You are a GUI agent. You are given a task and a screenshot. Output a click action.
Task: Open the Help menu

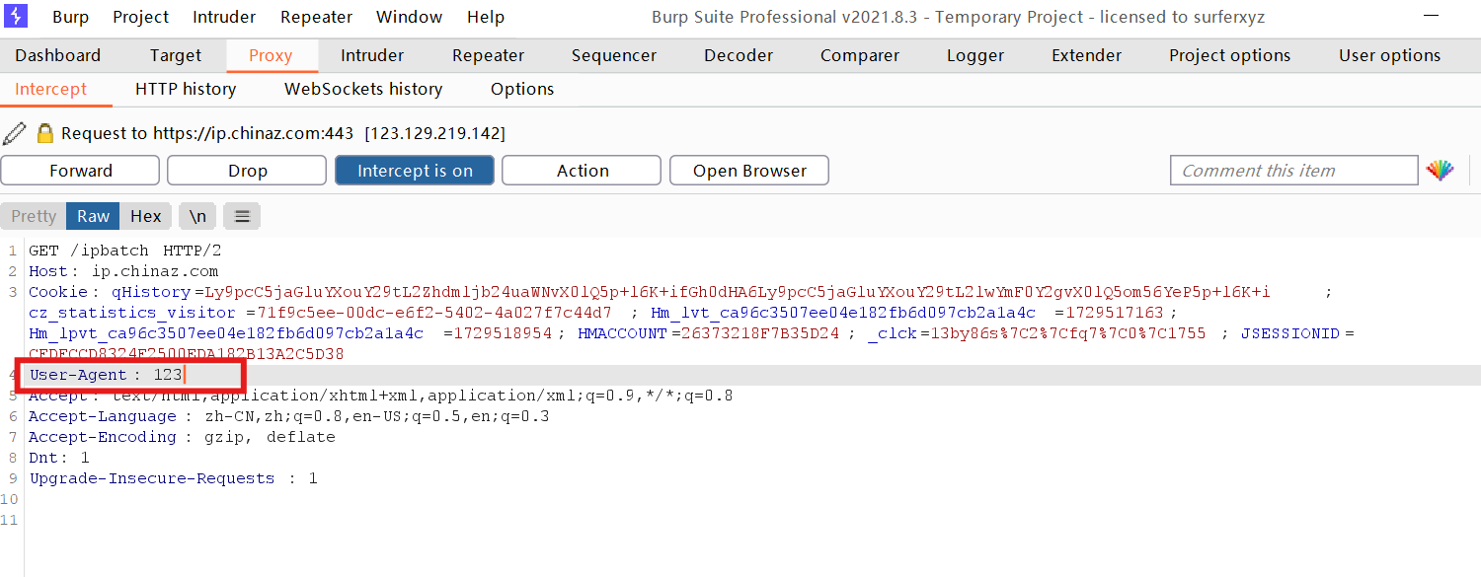coord(486,17)
